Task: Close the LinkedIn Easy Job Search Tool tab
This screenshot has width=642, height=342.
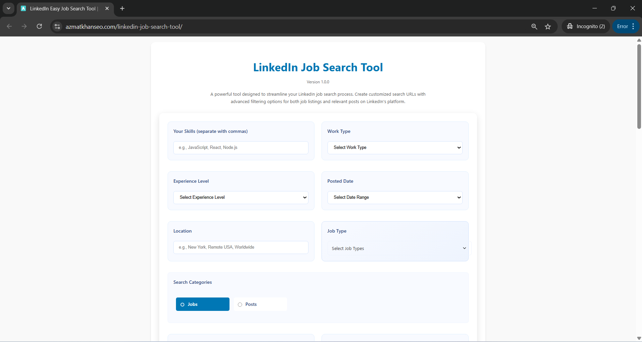Action: point(107,8)
